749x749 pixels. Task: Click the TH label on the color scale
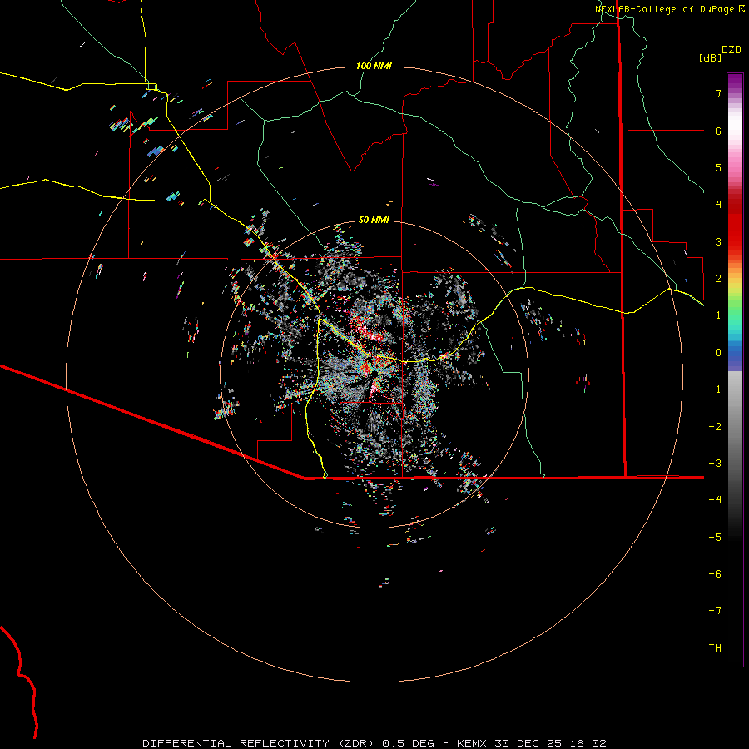715,648
